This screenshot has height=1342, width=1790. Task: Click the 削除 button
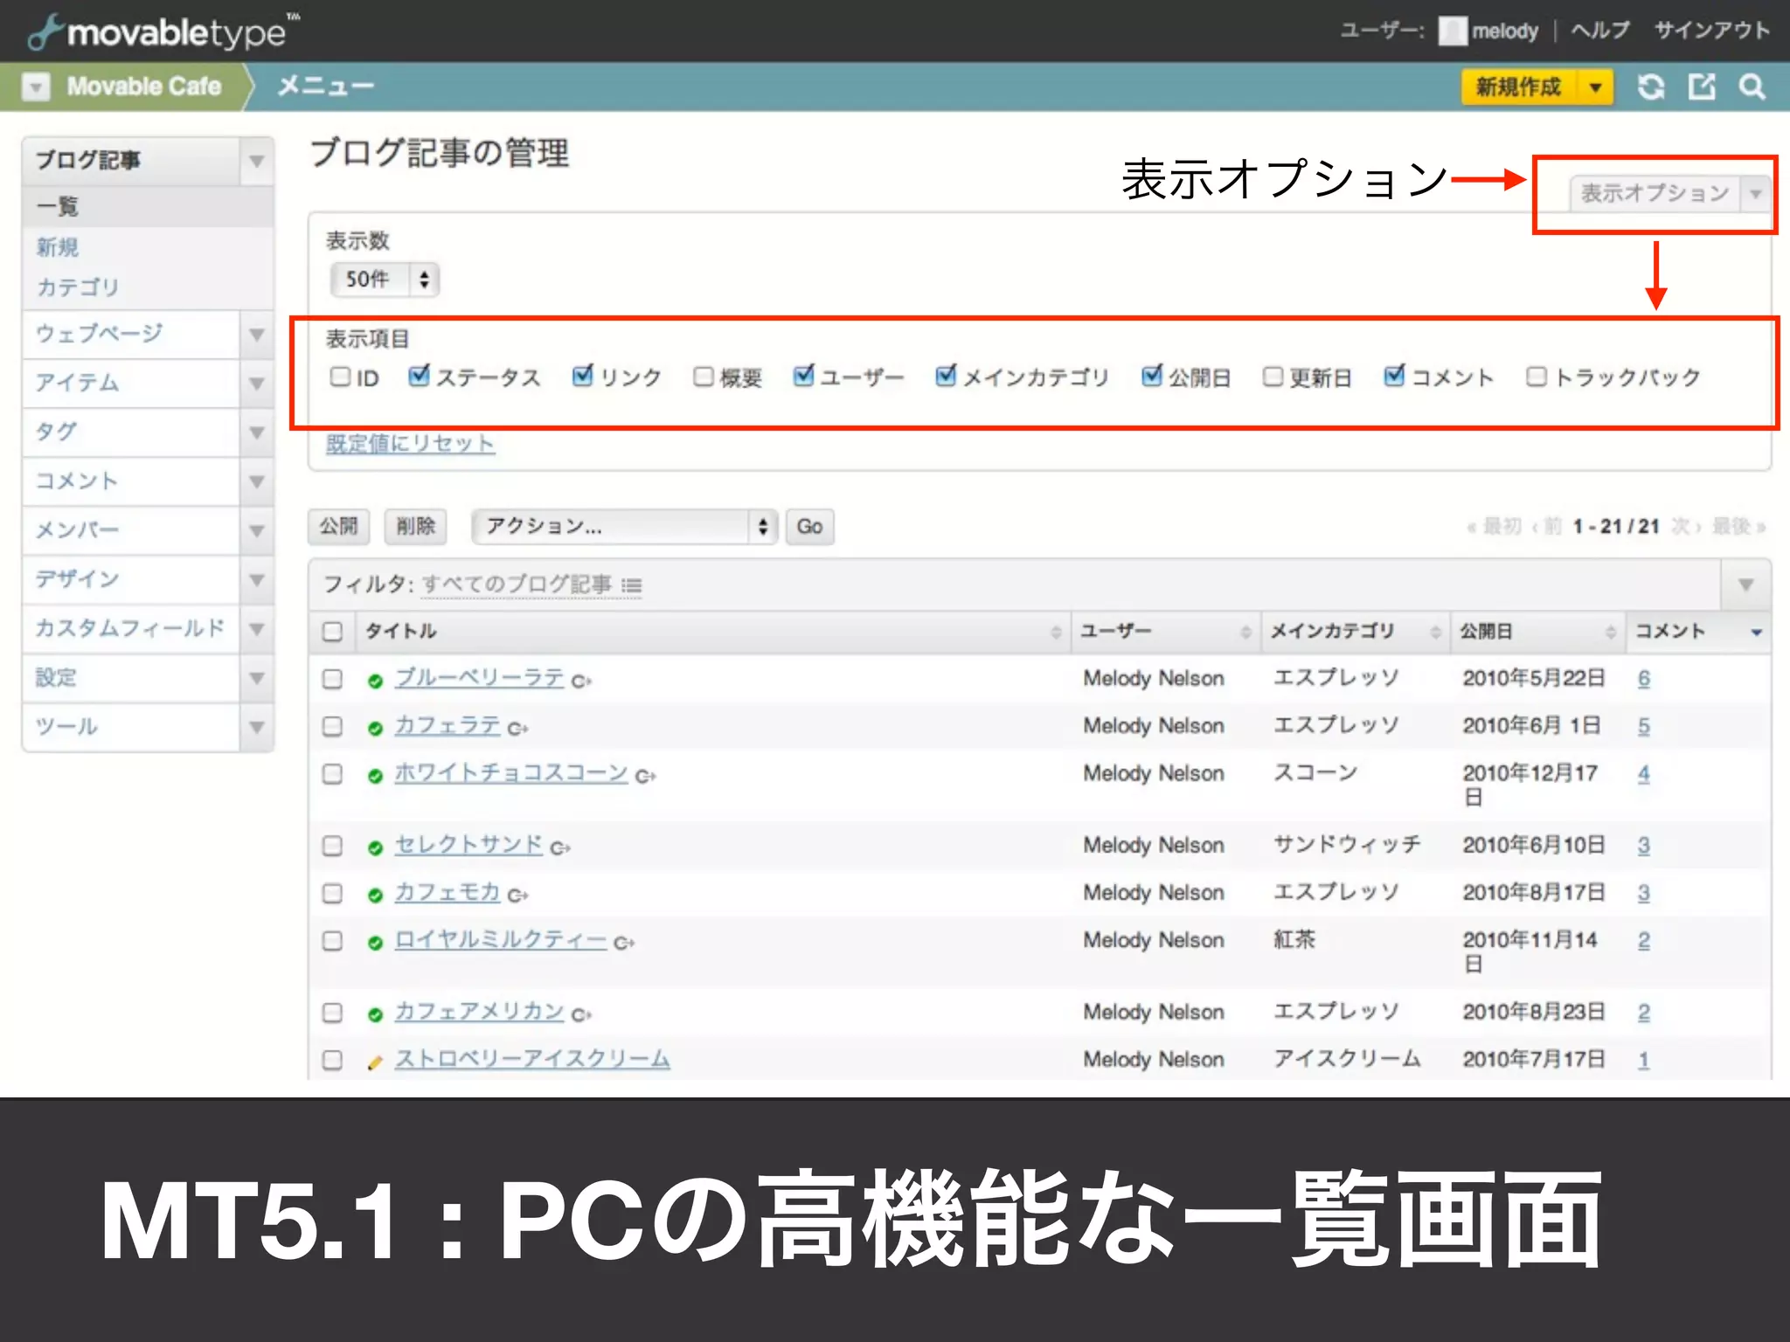coord(415,527)
